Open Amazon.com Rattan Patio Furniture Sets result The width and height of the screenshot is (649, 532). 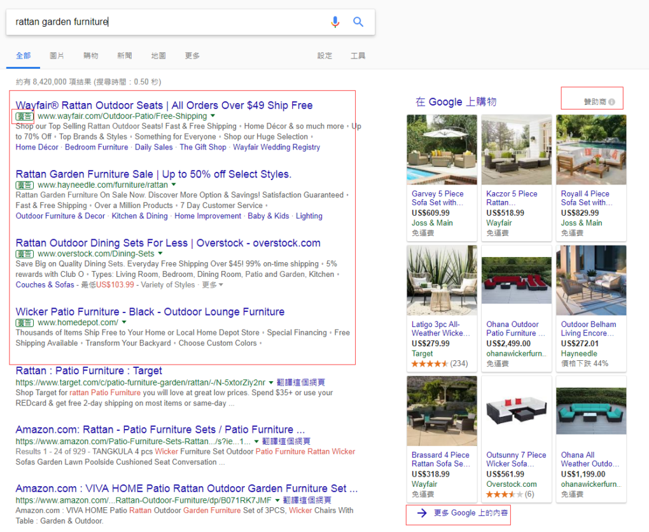[x=160, y=430]
